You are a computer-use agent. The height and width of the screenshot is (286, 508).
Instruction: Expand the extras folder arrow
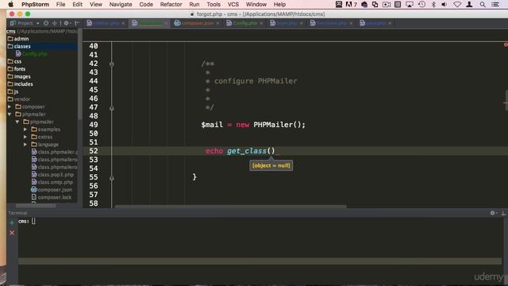point(25,137)
